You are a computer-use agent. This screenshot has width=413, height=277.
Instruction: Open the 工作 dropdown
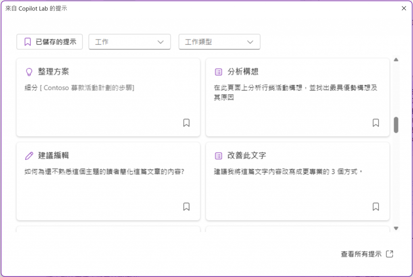tap(129, 42)
